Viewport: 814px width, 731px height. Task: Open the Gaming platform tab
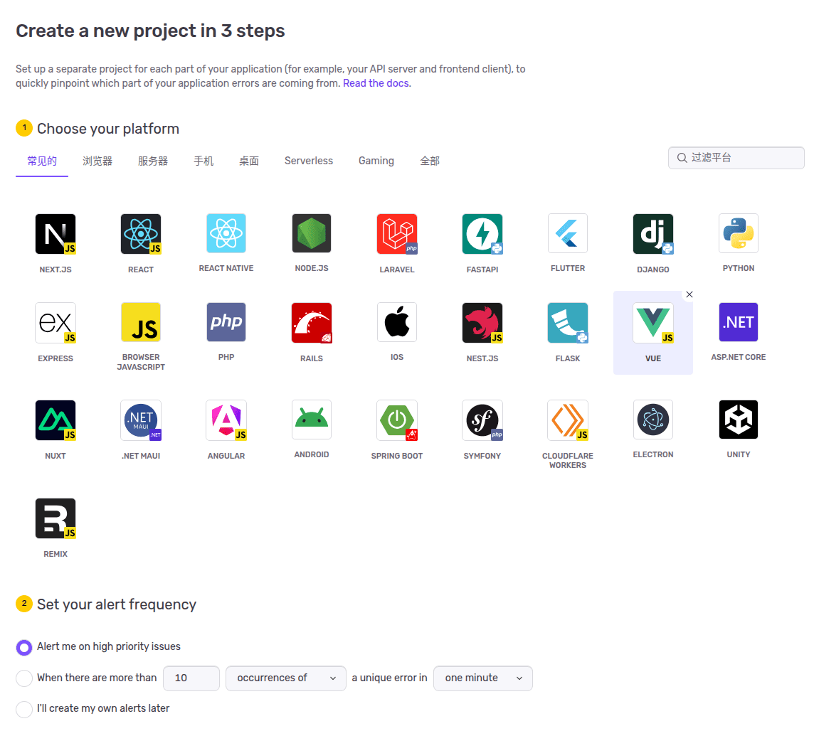376,161
